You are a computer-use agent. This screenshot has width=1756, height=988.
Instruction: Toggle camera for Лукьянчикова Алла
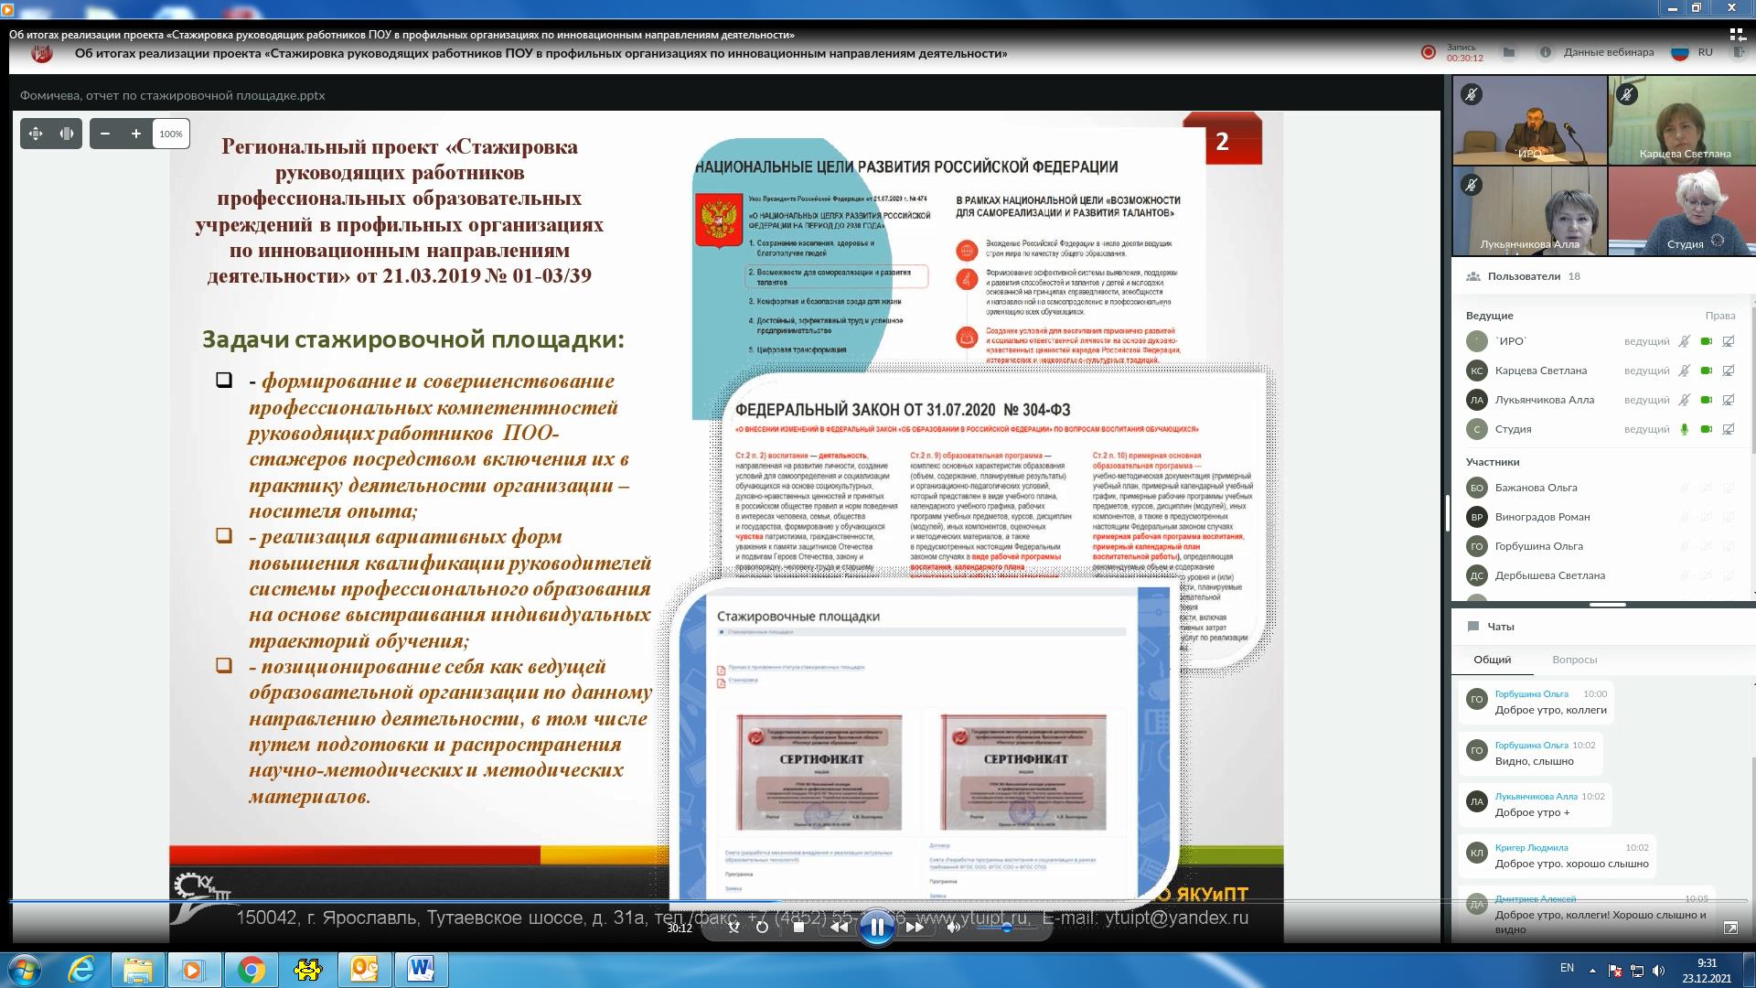point(1706,400)
